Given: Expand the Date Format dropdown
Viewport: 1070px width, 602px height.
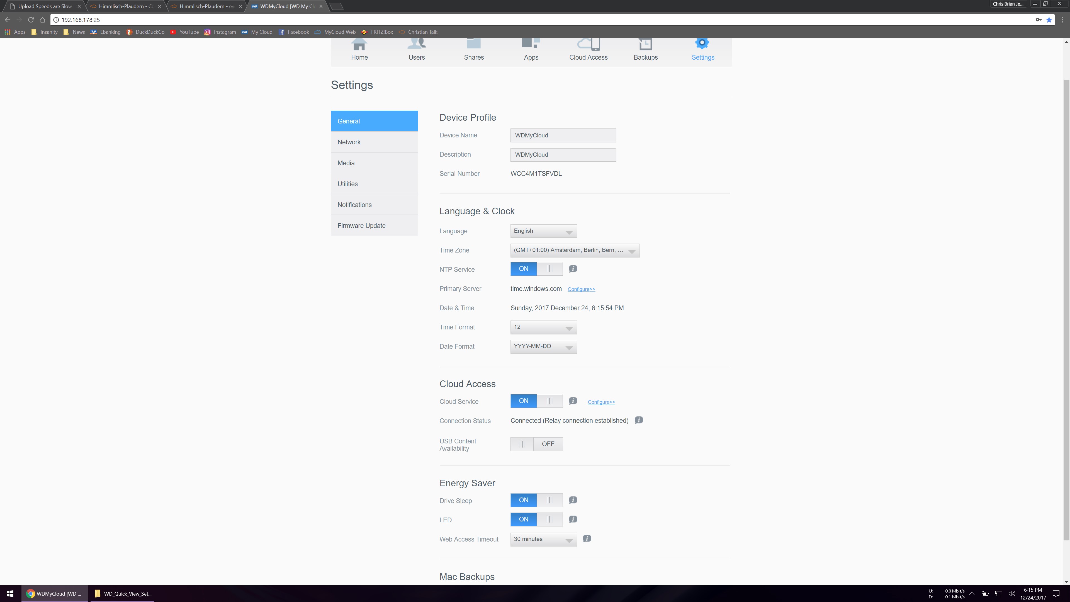Looking at the screenshot, I should (x=543, y=346).
